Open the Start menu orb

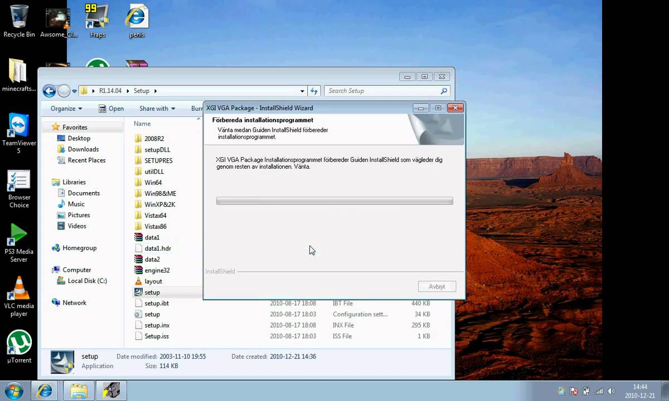pos(13,390)
